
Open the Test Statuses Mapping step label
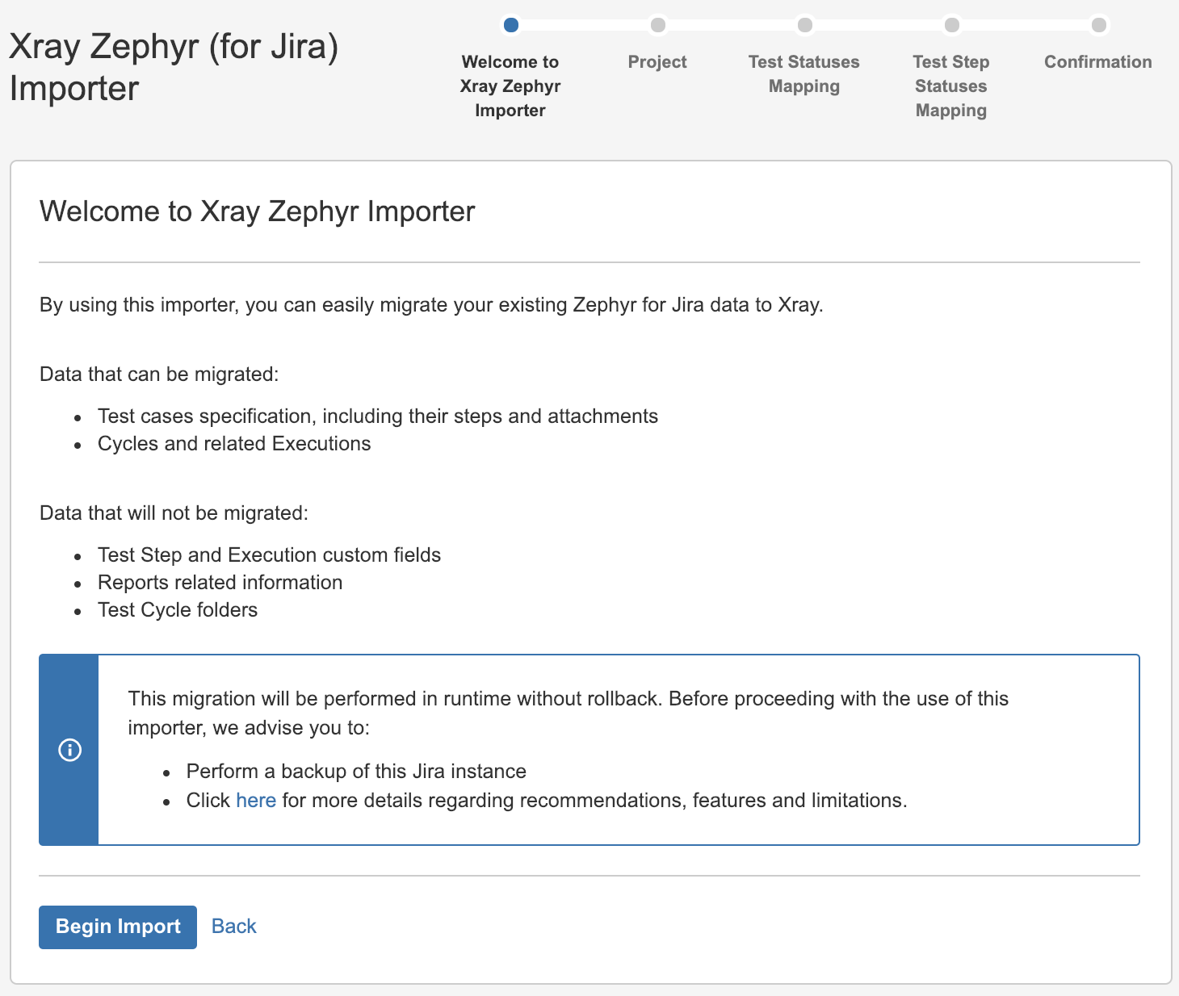pos(804,74)
